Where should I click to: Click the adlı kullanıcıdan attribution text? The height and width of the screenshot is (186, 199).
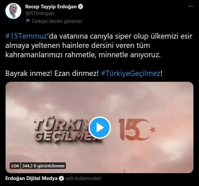coord(84,178)
